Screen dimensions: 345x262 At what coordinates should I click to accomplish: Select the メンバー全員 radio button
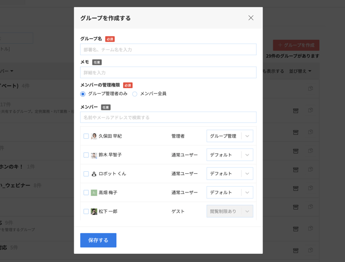point(135,94)
